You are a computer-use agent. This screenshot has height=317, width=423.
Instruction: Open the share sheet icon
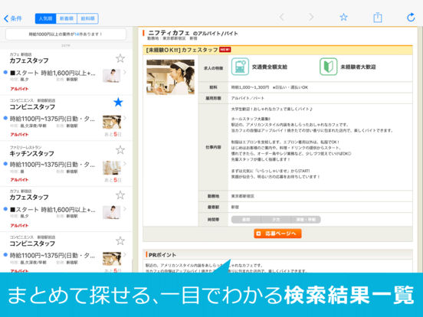point(378,18)
